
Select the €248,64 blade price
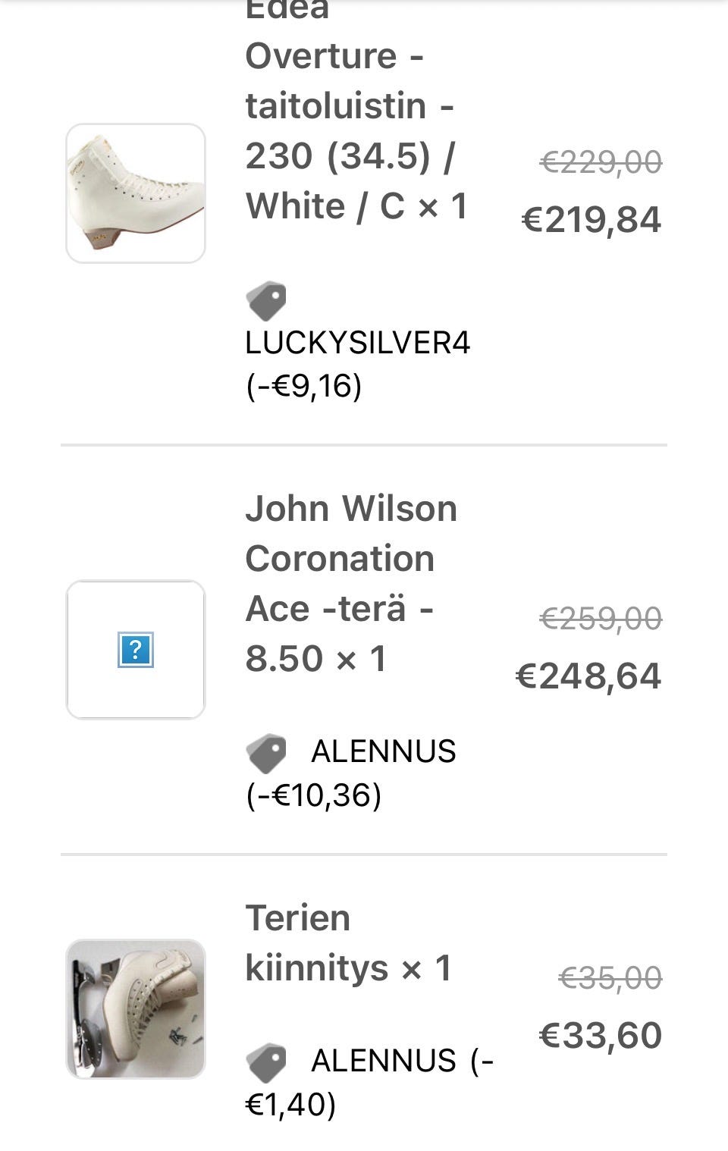tap(588, 676)
